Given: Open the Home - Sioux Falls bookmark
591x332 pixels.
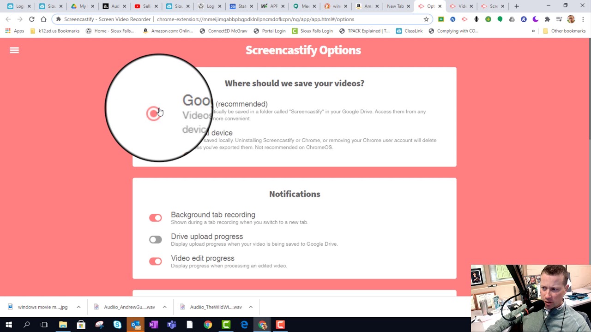Looking at the screenshot, I should coord(110,31).
